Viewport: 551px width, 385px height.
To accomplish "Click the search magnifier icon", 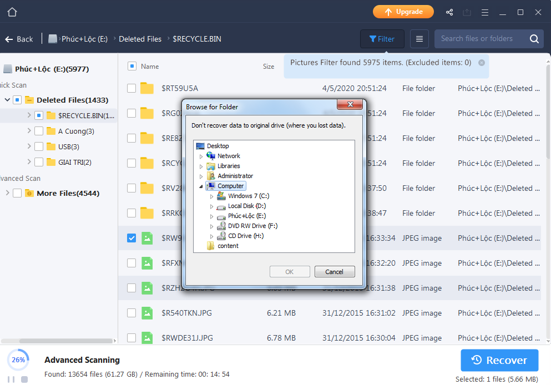I will 534,39.
